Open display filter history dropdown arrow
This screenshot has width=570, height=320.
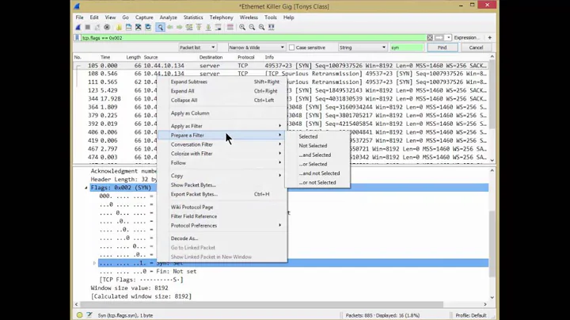click(x=449, y=38)
